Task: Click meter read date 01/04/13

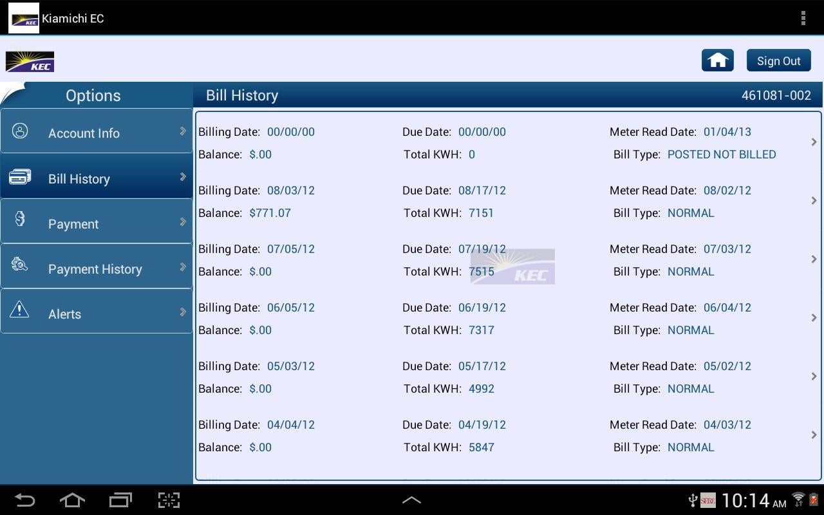Action: tap(727, 132)
